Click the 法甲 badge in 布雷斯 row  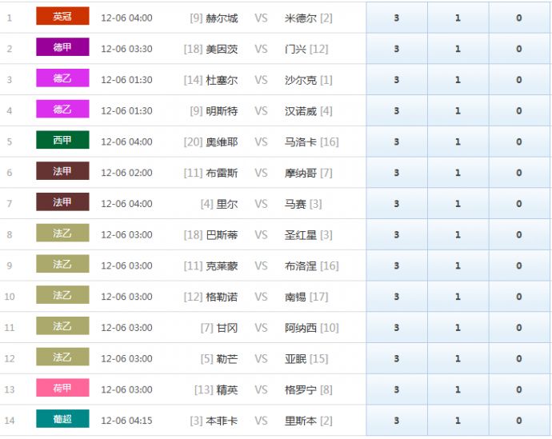62,172
